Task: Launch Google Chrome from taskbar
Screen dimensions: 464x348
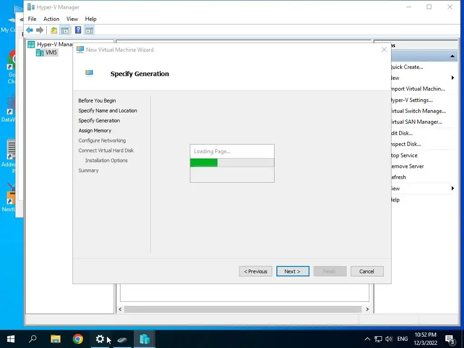Action: [x=78, y=339]
